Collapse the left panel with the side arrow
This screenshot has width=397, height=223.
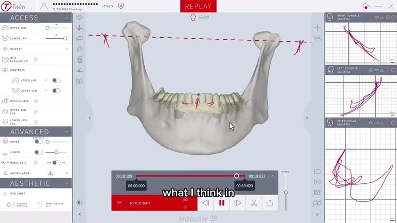pos(89,118)
